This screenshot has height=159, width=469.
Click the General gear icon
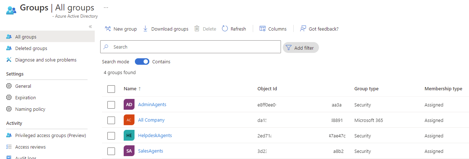tap(9, 86)
